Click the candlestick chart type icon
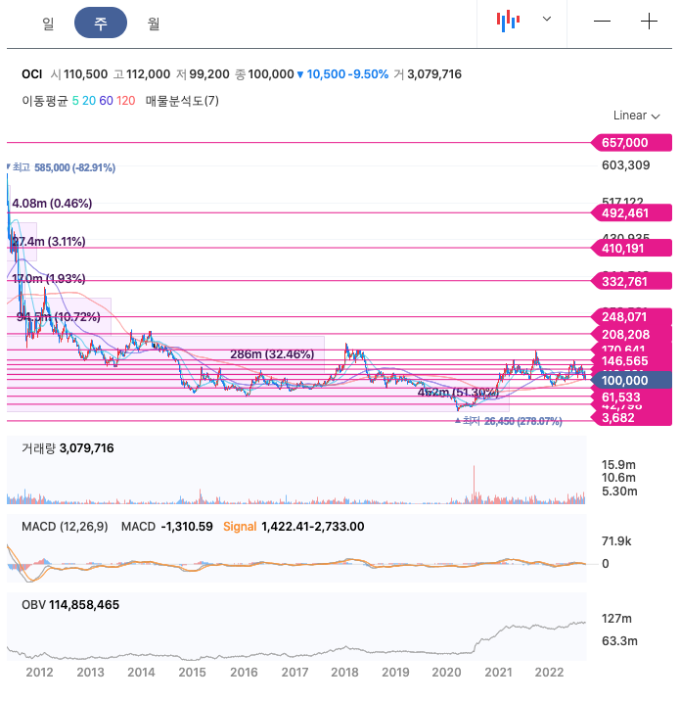 (508, 21)
